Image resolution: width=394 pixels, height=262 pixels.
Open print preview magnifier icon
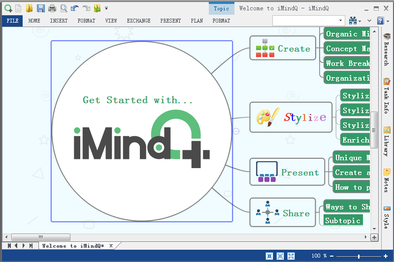(64, 8)
